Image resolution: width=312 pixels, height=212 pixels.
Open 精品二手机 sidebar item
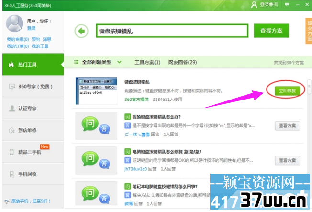[33, 152]
